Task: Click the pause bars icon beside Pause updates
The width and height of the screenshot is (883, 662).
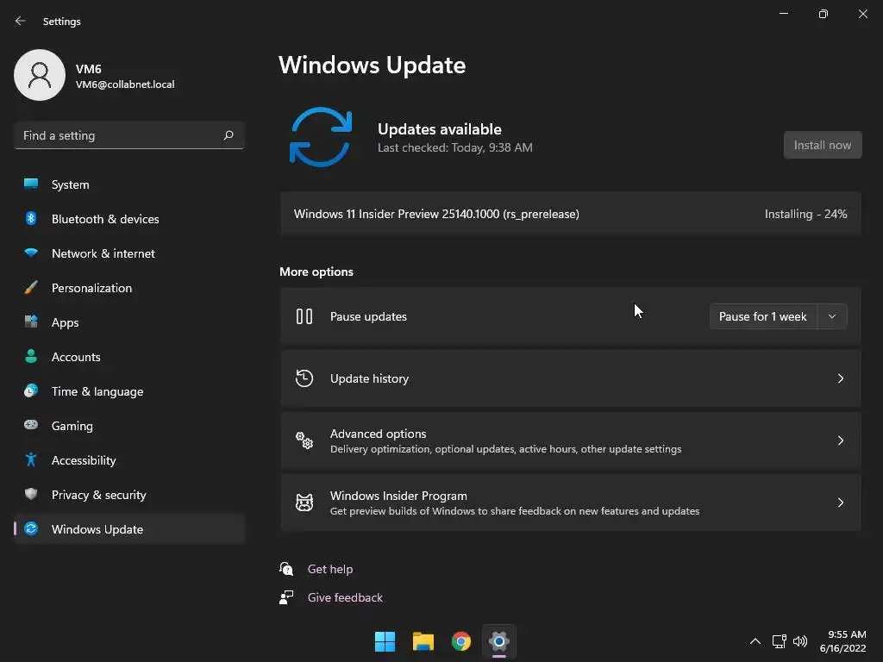Action: coord(304,316)
